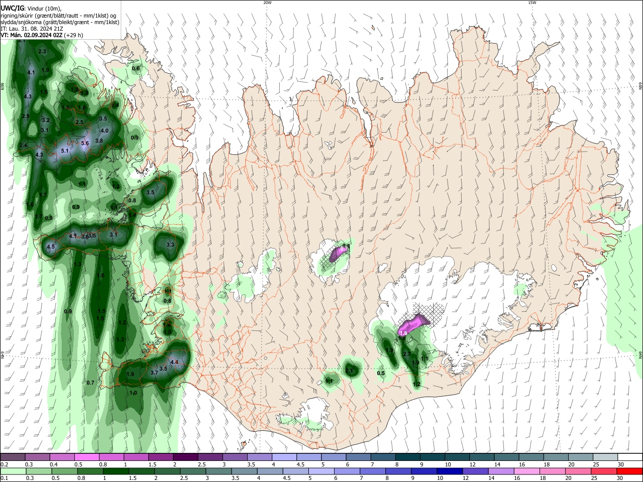Click the 2.3 value near the top-left

pos(42,51)
